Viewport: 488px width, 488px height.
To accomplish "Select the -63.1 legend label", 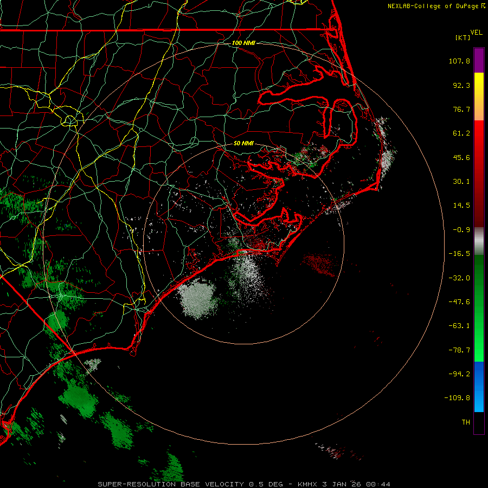I will click(459, 326).
